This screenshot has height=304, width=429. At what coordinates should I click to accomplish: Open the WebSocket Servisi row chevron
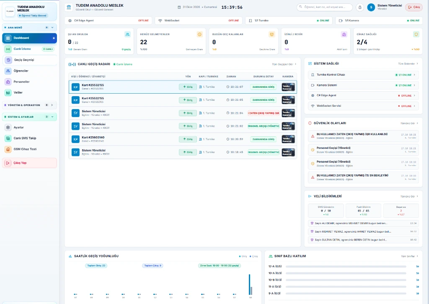(x=414, y=106)
